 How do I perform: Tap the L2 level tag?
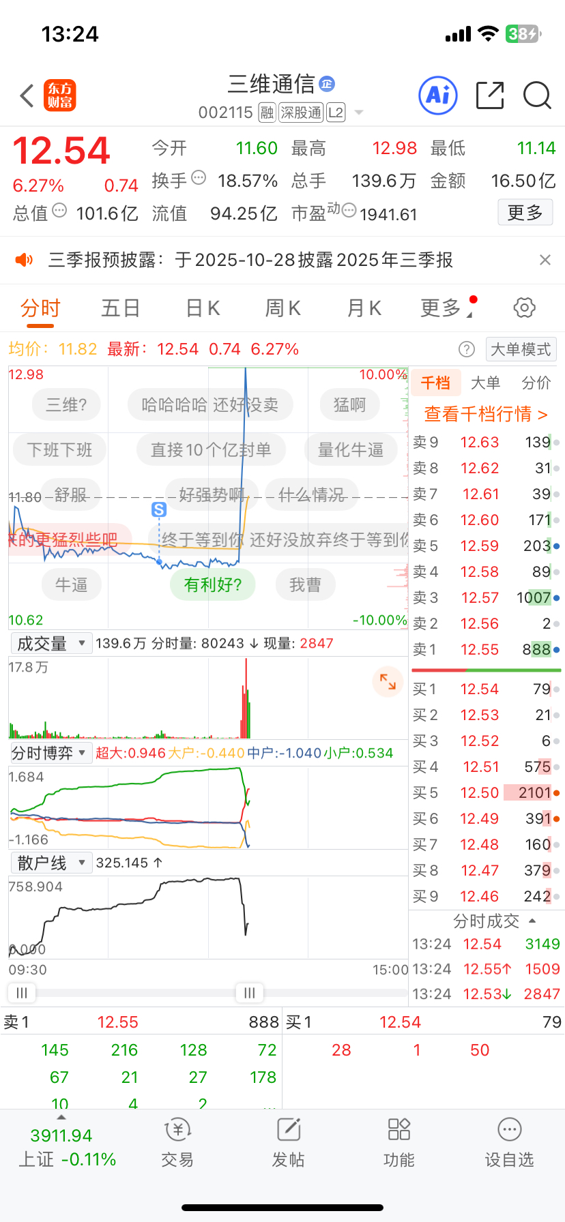coord(336,113)
